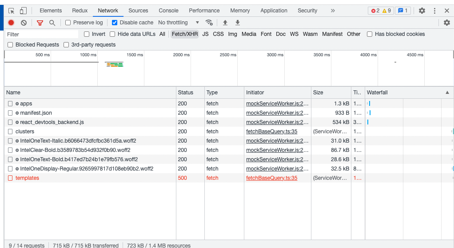Clear the network log
This screenshot has width=454, height=248.
coord(24,23)
